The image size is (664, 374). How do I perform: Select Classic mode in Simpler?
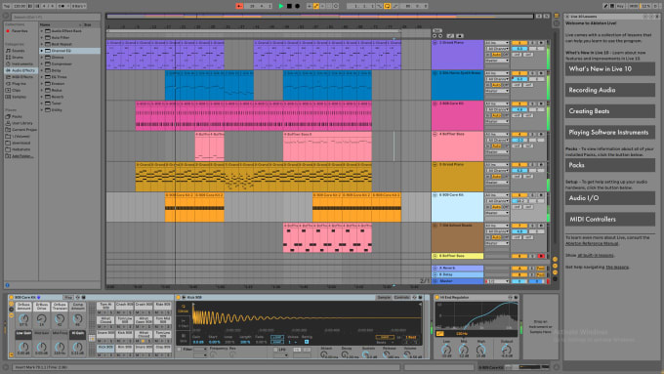click(x=183, y=310)
